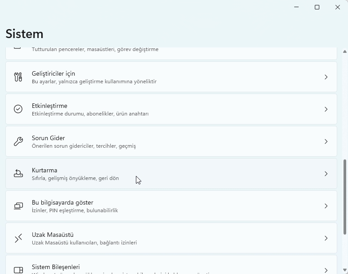The image size is (348, 274).
Task: Click the Bu bilgisayarda göster screens icon
Action: (18, 206)
